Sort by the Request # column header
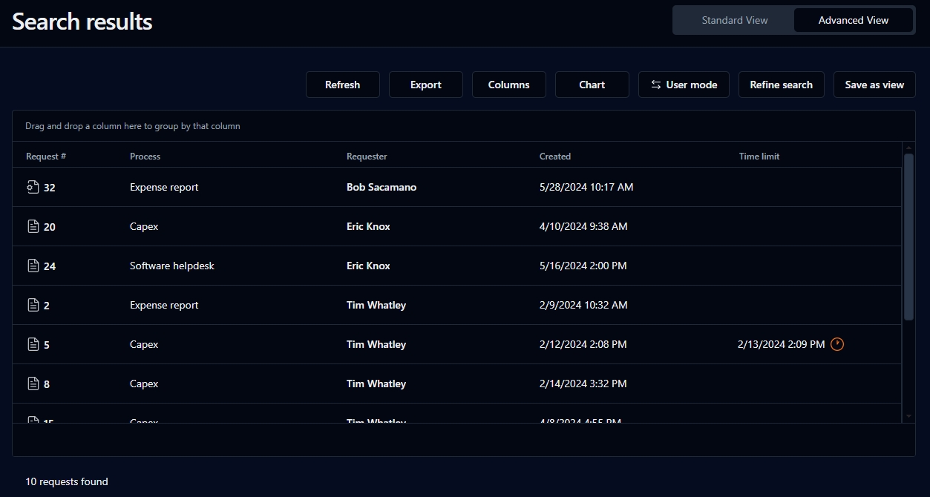Image resolution: width=930 pixels, height=497 pixels. (x=46, y=157)
